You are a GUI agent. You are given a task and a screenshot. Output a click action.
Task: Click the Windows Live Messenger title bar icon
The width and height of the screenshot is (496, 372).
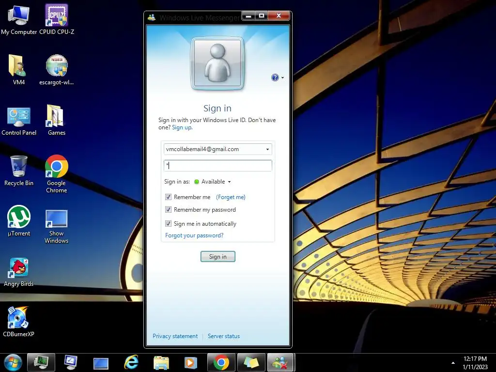[x=152, y=17]
